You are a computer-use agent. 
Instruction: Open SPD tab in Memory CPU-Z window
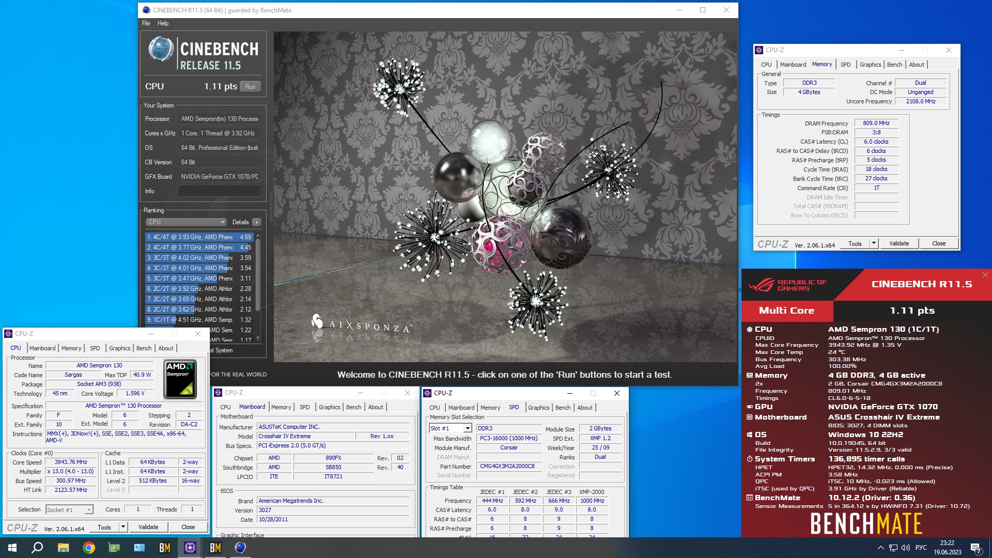845,65
